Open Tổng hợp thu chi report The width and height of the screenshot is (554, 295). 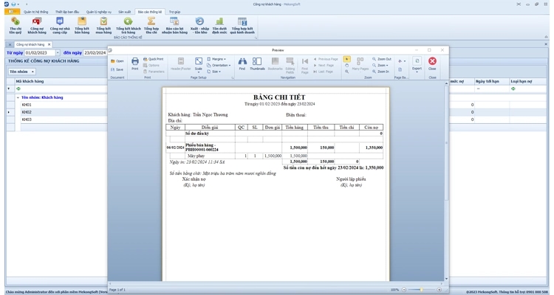pyautogui.click(x=151, y=26)
